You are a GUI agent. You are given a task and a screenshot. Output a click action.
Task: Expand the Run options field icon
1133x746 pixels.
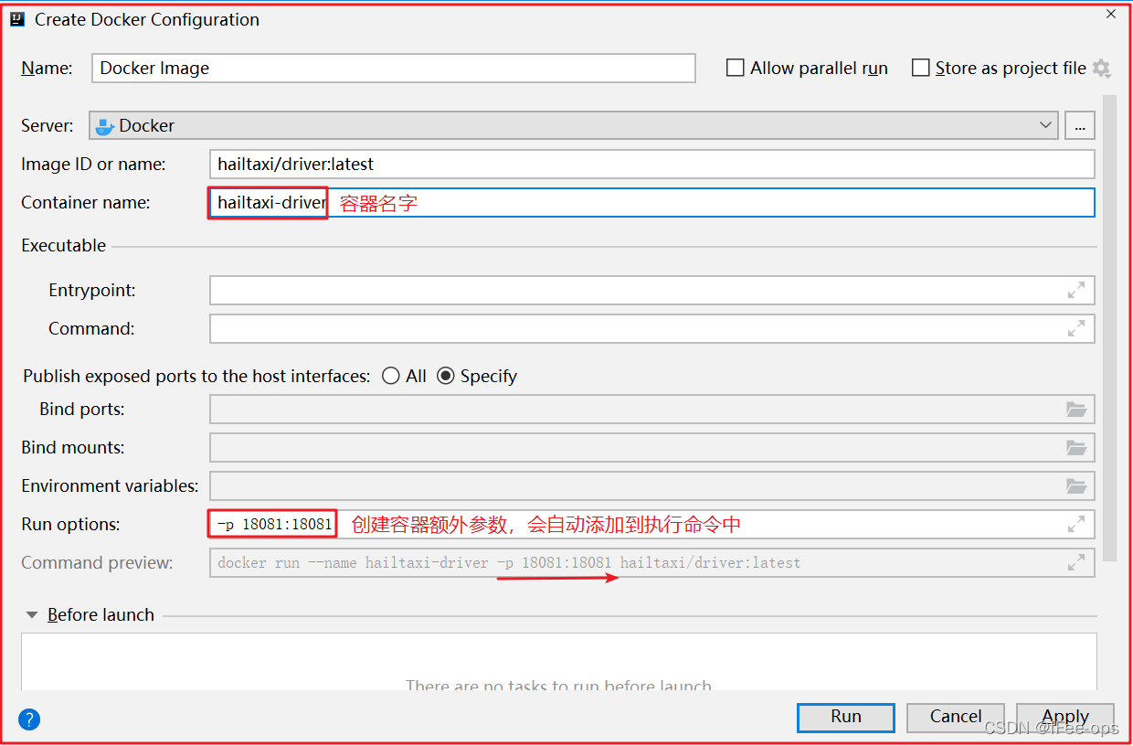pos(1076,525)
